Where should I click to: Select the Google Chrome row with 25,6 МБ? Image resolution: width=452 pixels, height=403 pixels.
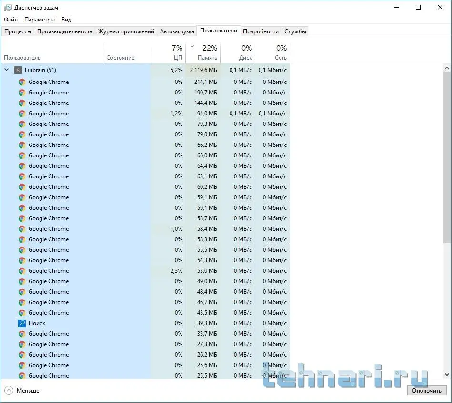tap(145, 365)
